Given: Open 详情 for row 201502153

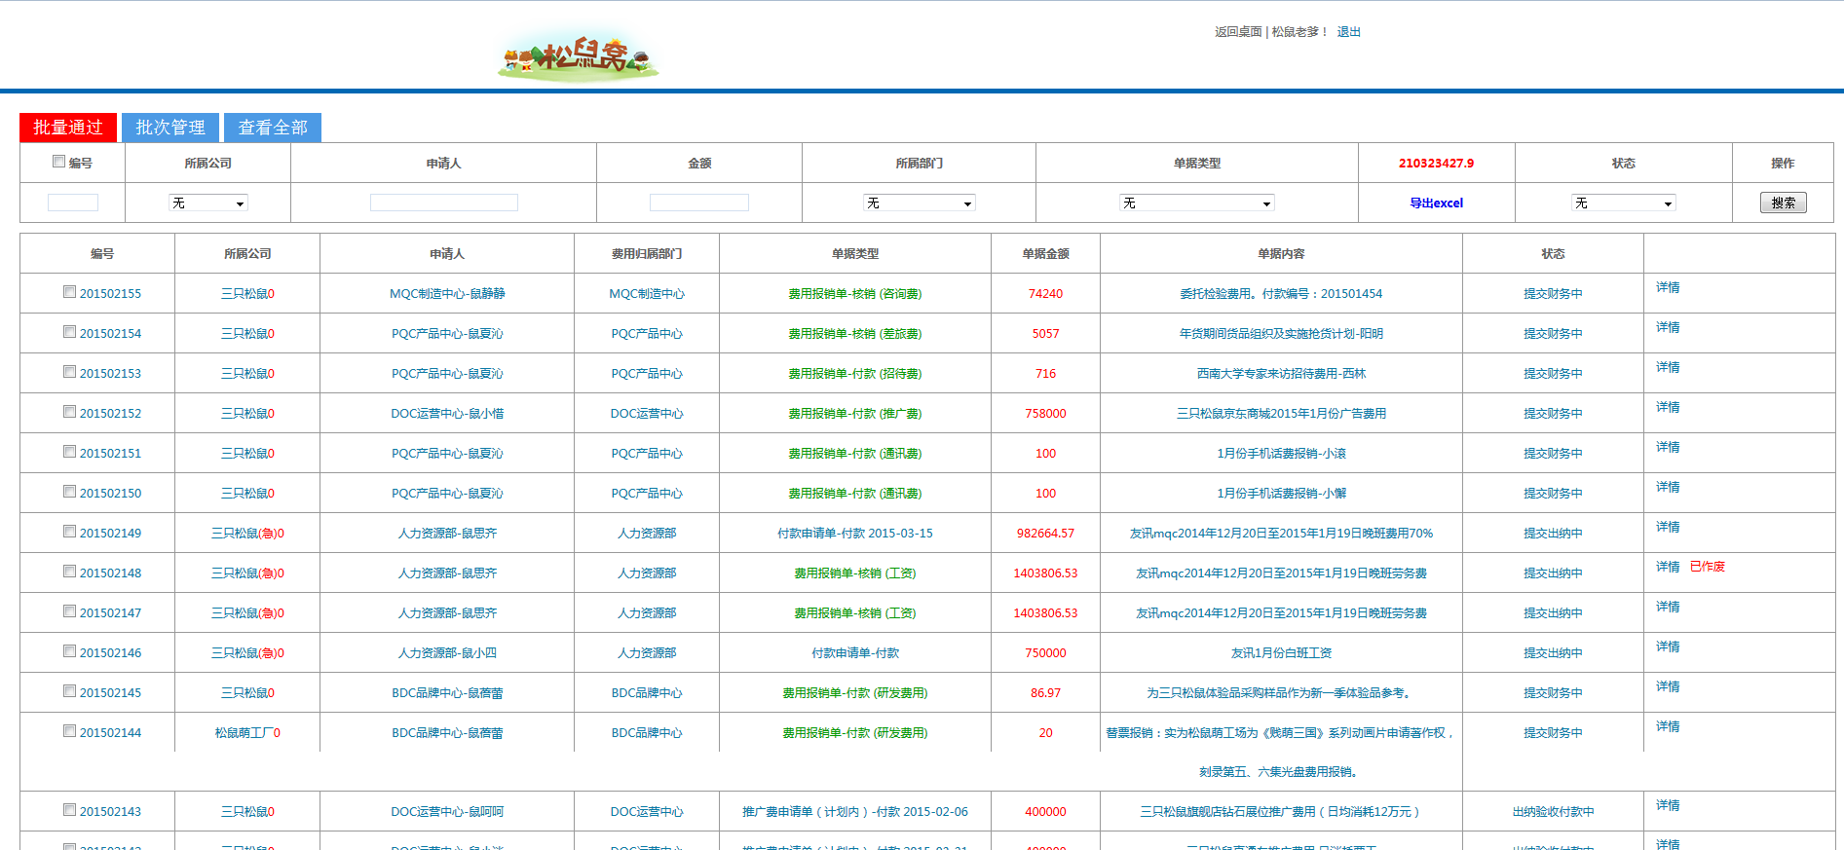Looking at the screenshot, I should click(x=1668, y=368).
